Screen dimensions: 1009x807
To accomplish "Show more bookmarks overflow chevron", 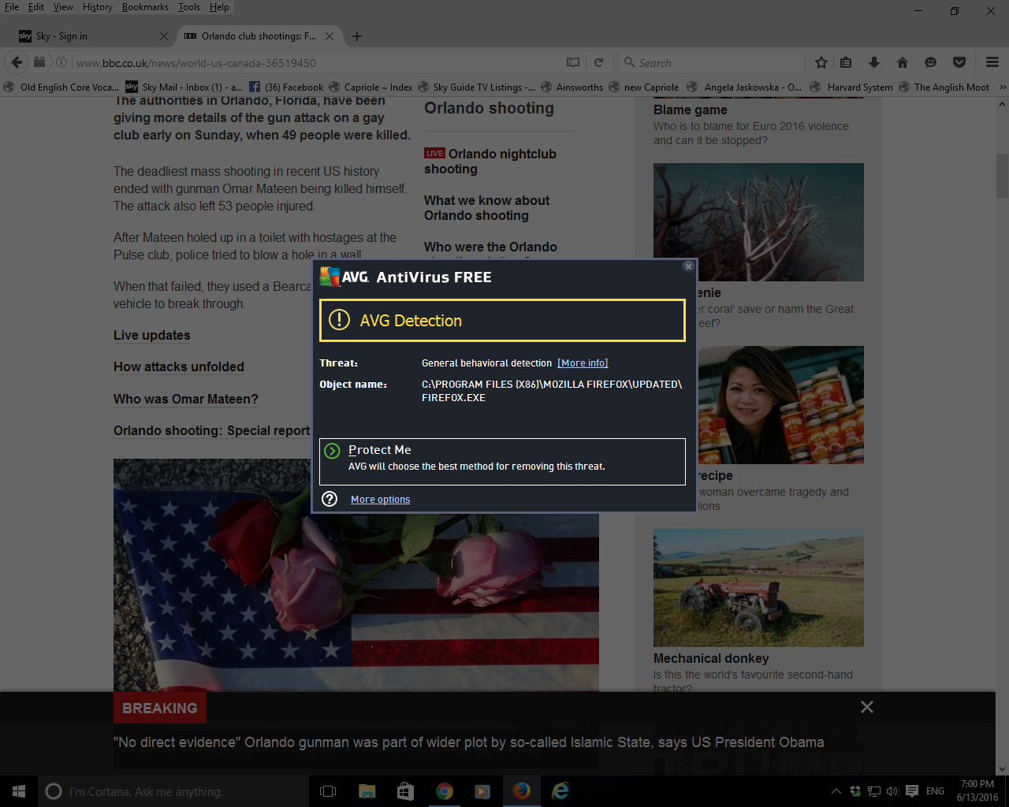I will coord(1003,87).
